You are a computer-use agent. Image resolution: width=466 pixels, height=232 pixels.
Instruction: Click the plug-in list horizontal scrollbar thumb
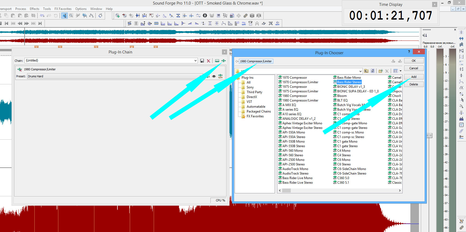(x=286, y=191)
